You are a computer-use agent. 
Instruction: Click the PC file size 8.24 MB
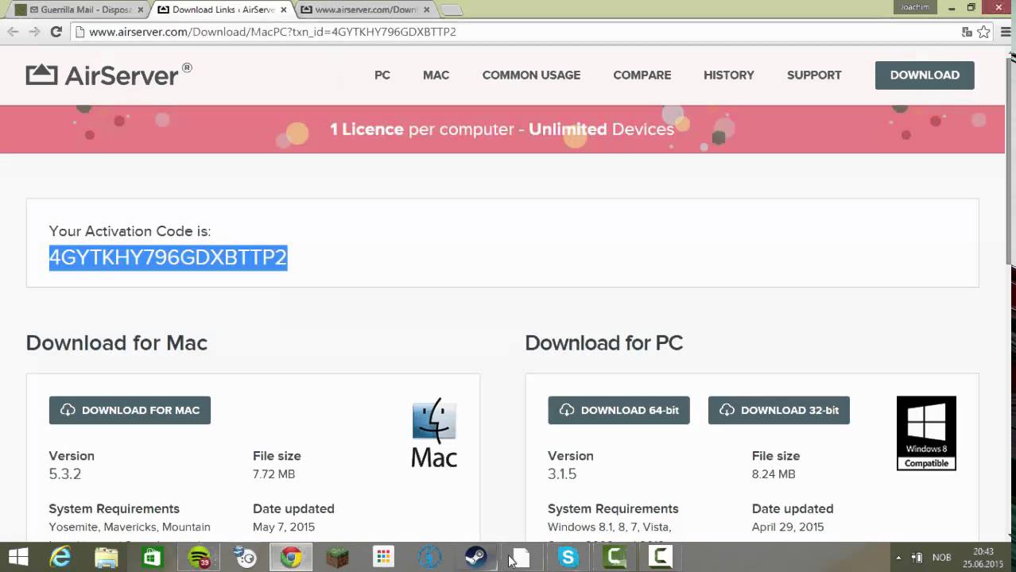[x=774, y=473]
